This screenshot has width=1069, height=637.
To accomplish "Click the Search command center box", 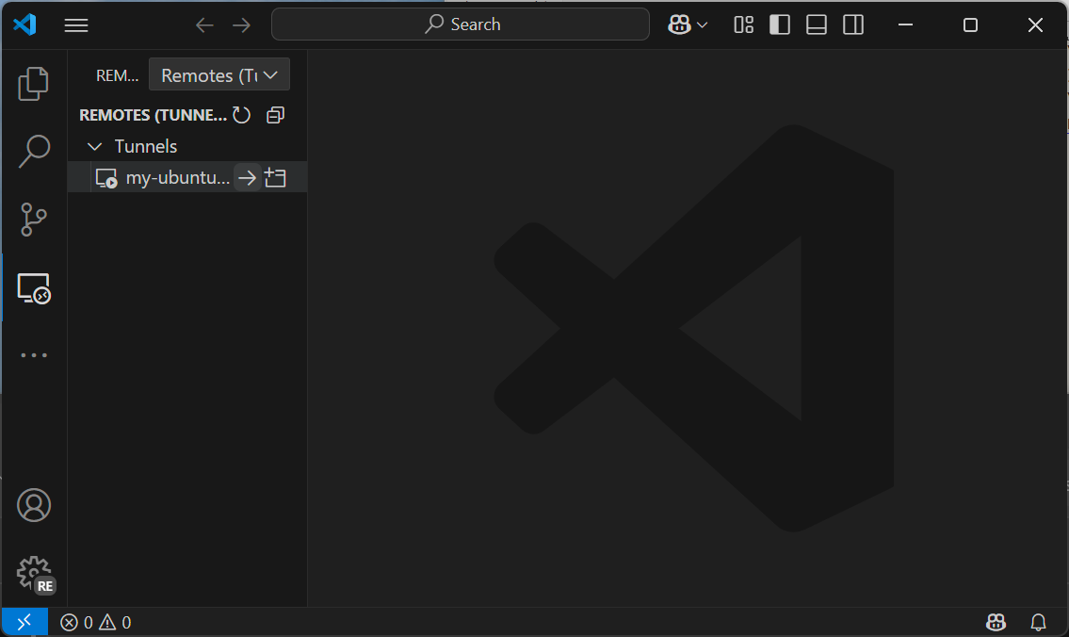I will (x=461, y=24).
